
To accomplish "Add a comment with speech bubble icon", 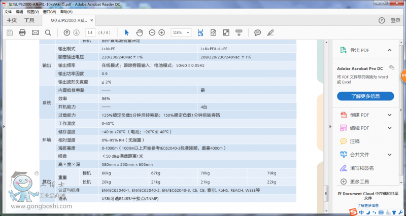I will click(x=258, y=32).
